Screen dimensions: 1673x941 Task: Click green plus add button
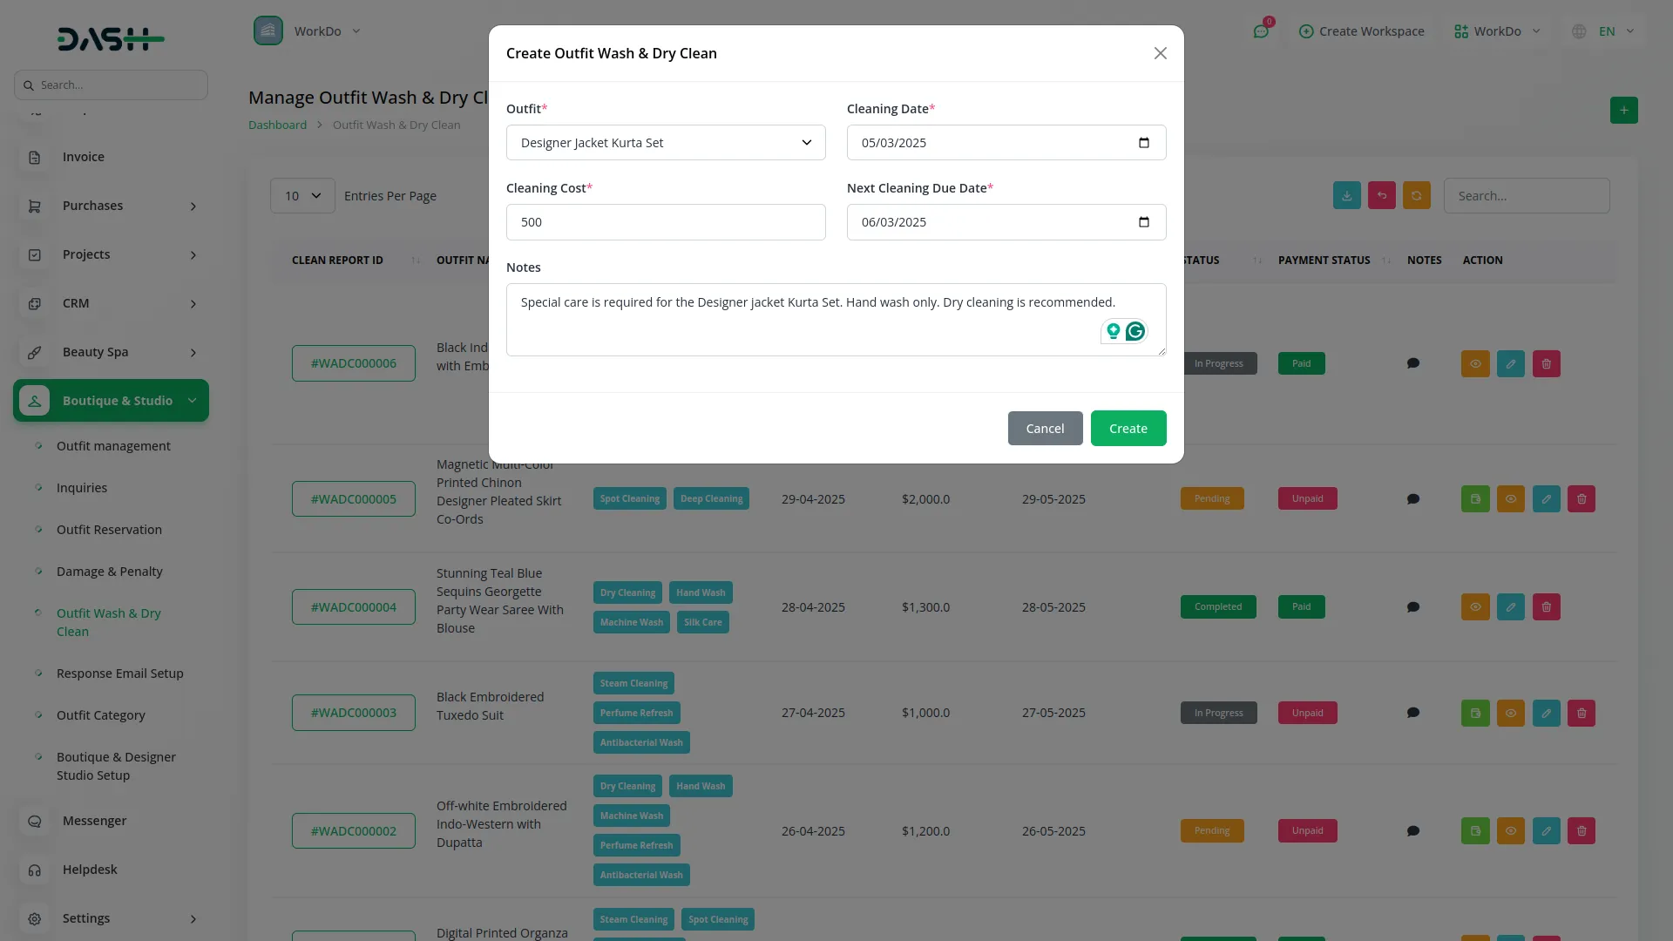(1623, 111)
